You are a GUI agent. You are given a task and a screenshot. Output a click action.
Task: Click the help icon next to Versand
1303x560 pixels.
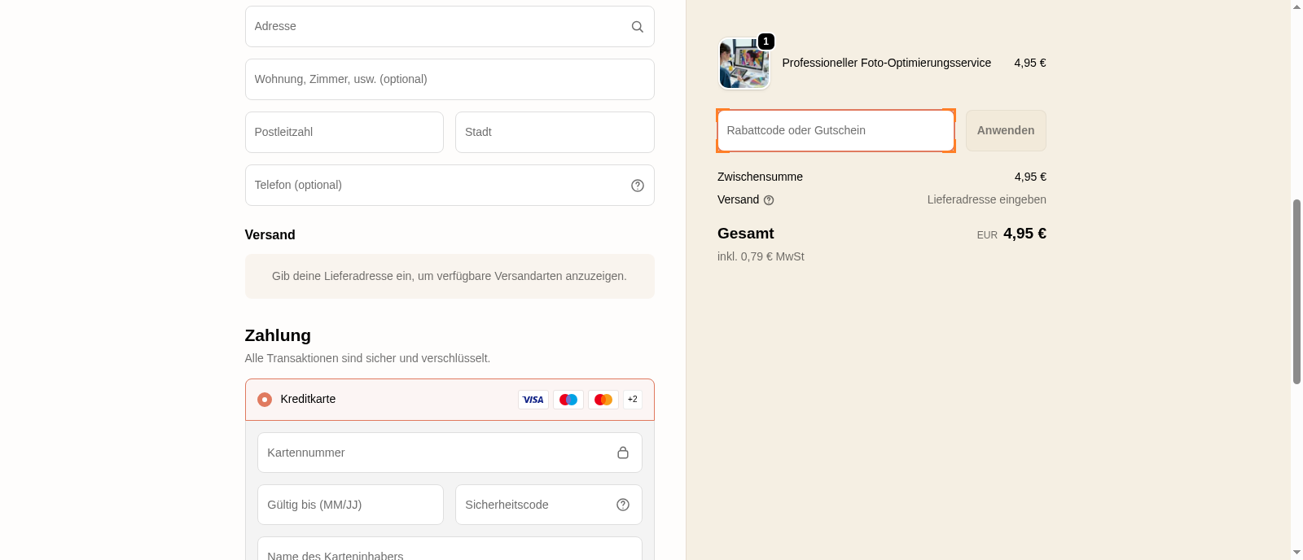(x=768, y=200)
